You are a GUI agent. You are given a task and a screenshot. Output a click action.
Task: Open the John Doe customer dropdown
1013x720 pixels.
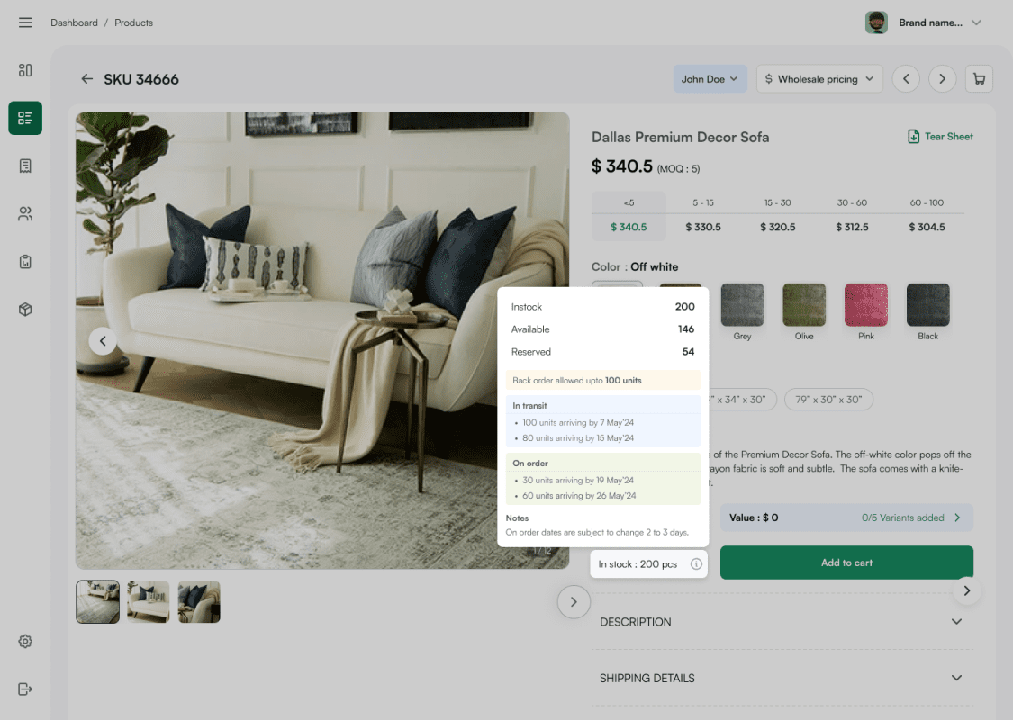(x=710, y=78)
